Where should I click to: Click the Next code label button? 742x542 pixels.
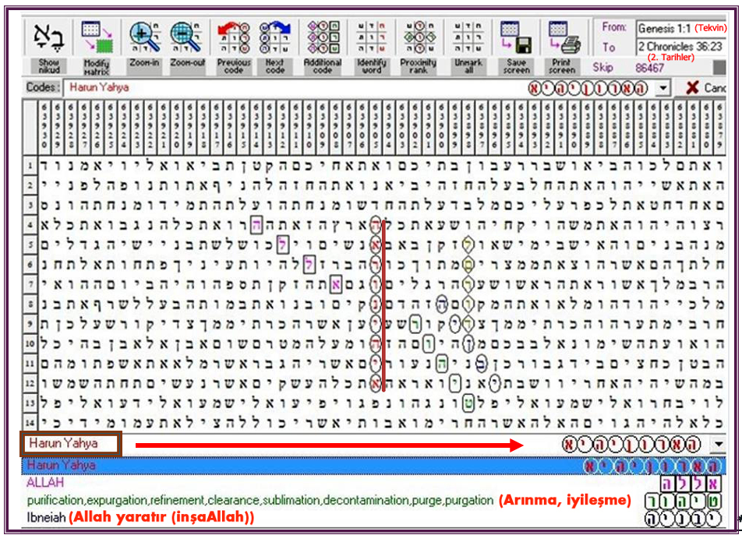275,66
